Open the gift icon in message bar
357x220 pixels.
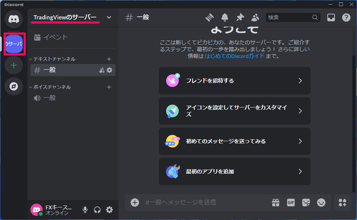click(x=276, y=203)
